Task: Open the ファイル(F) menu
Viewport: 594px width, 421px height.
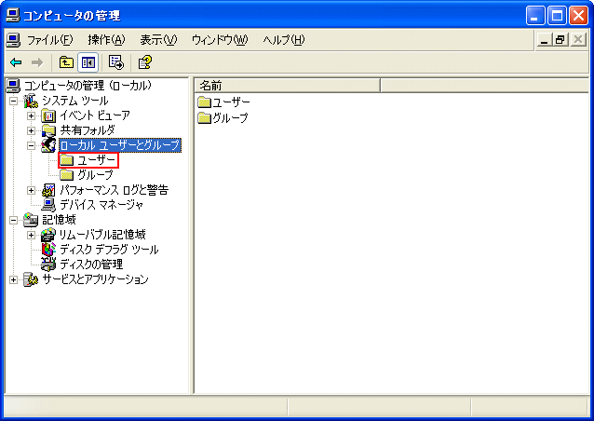Action: 49,40
